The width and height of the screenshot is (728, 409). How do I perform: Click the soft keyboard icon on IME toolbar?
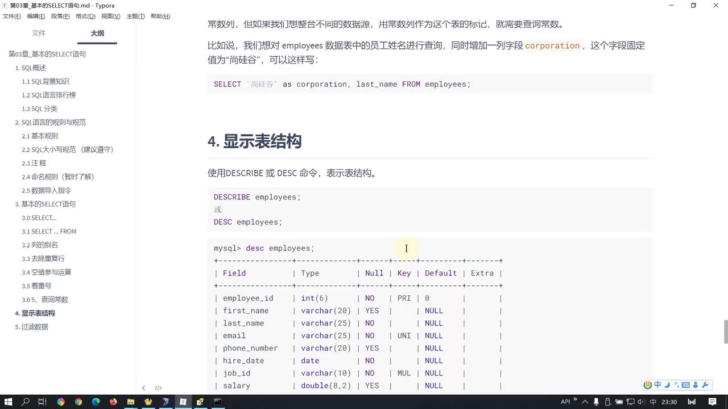coord(685,385)
